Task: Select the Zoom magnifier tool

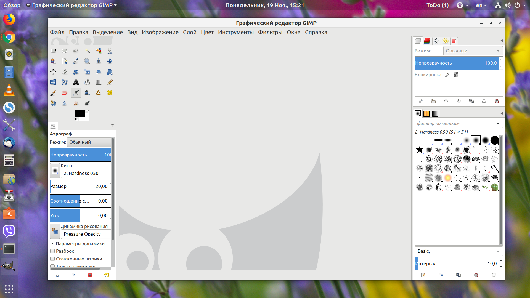Action: coord(87,61)
